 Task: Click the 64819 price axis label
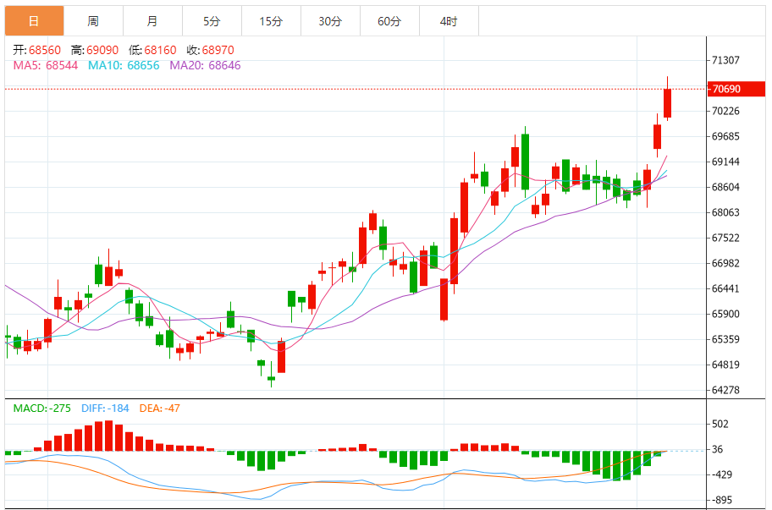[x=725, y=365]
